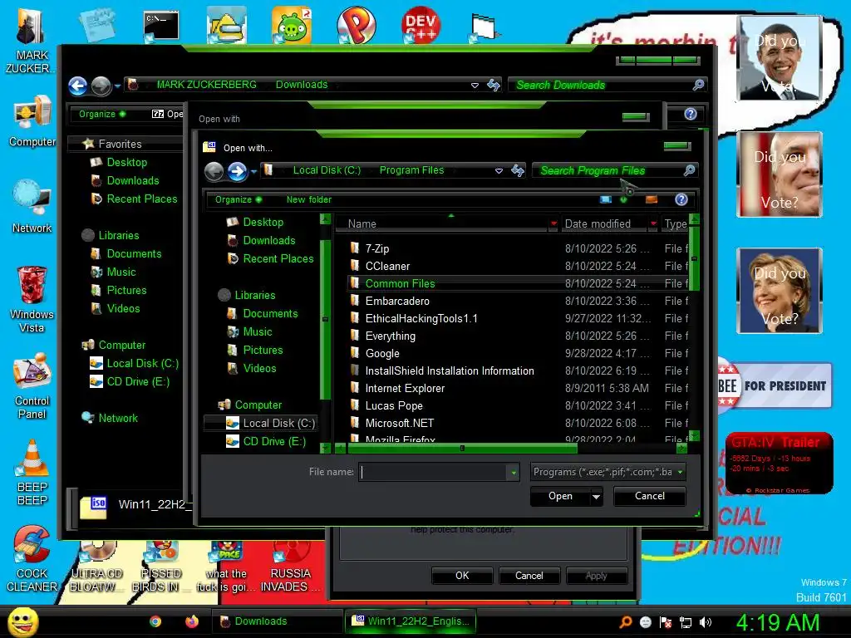Select the CCleaner folder
Image resolution: width=851 pixels, height=638 pixels.
pos(387,266)
